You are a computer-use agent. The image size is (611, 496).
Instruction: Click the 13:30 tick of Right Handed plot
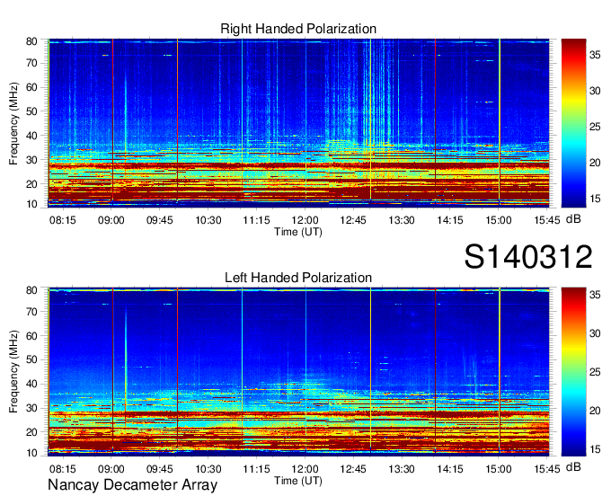click(x=402, y=220)
